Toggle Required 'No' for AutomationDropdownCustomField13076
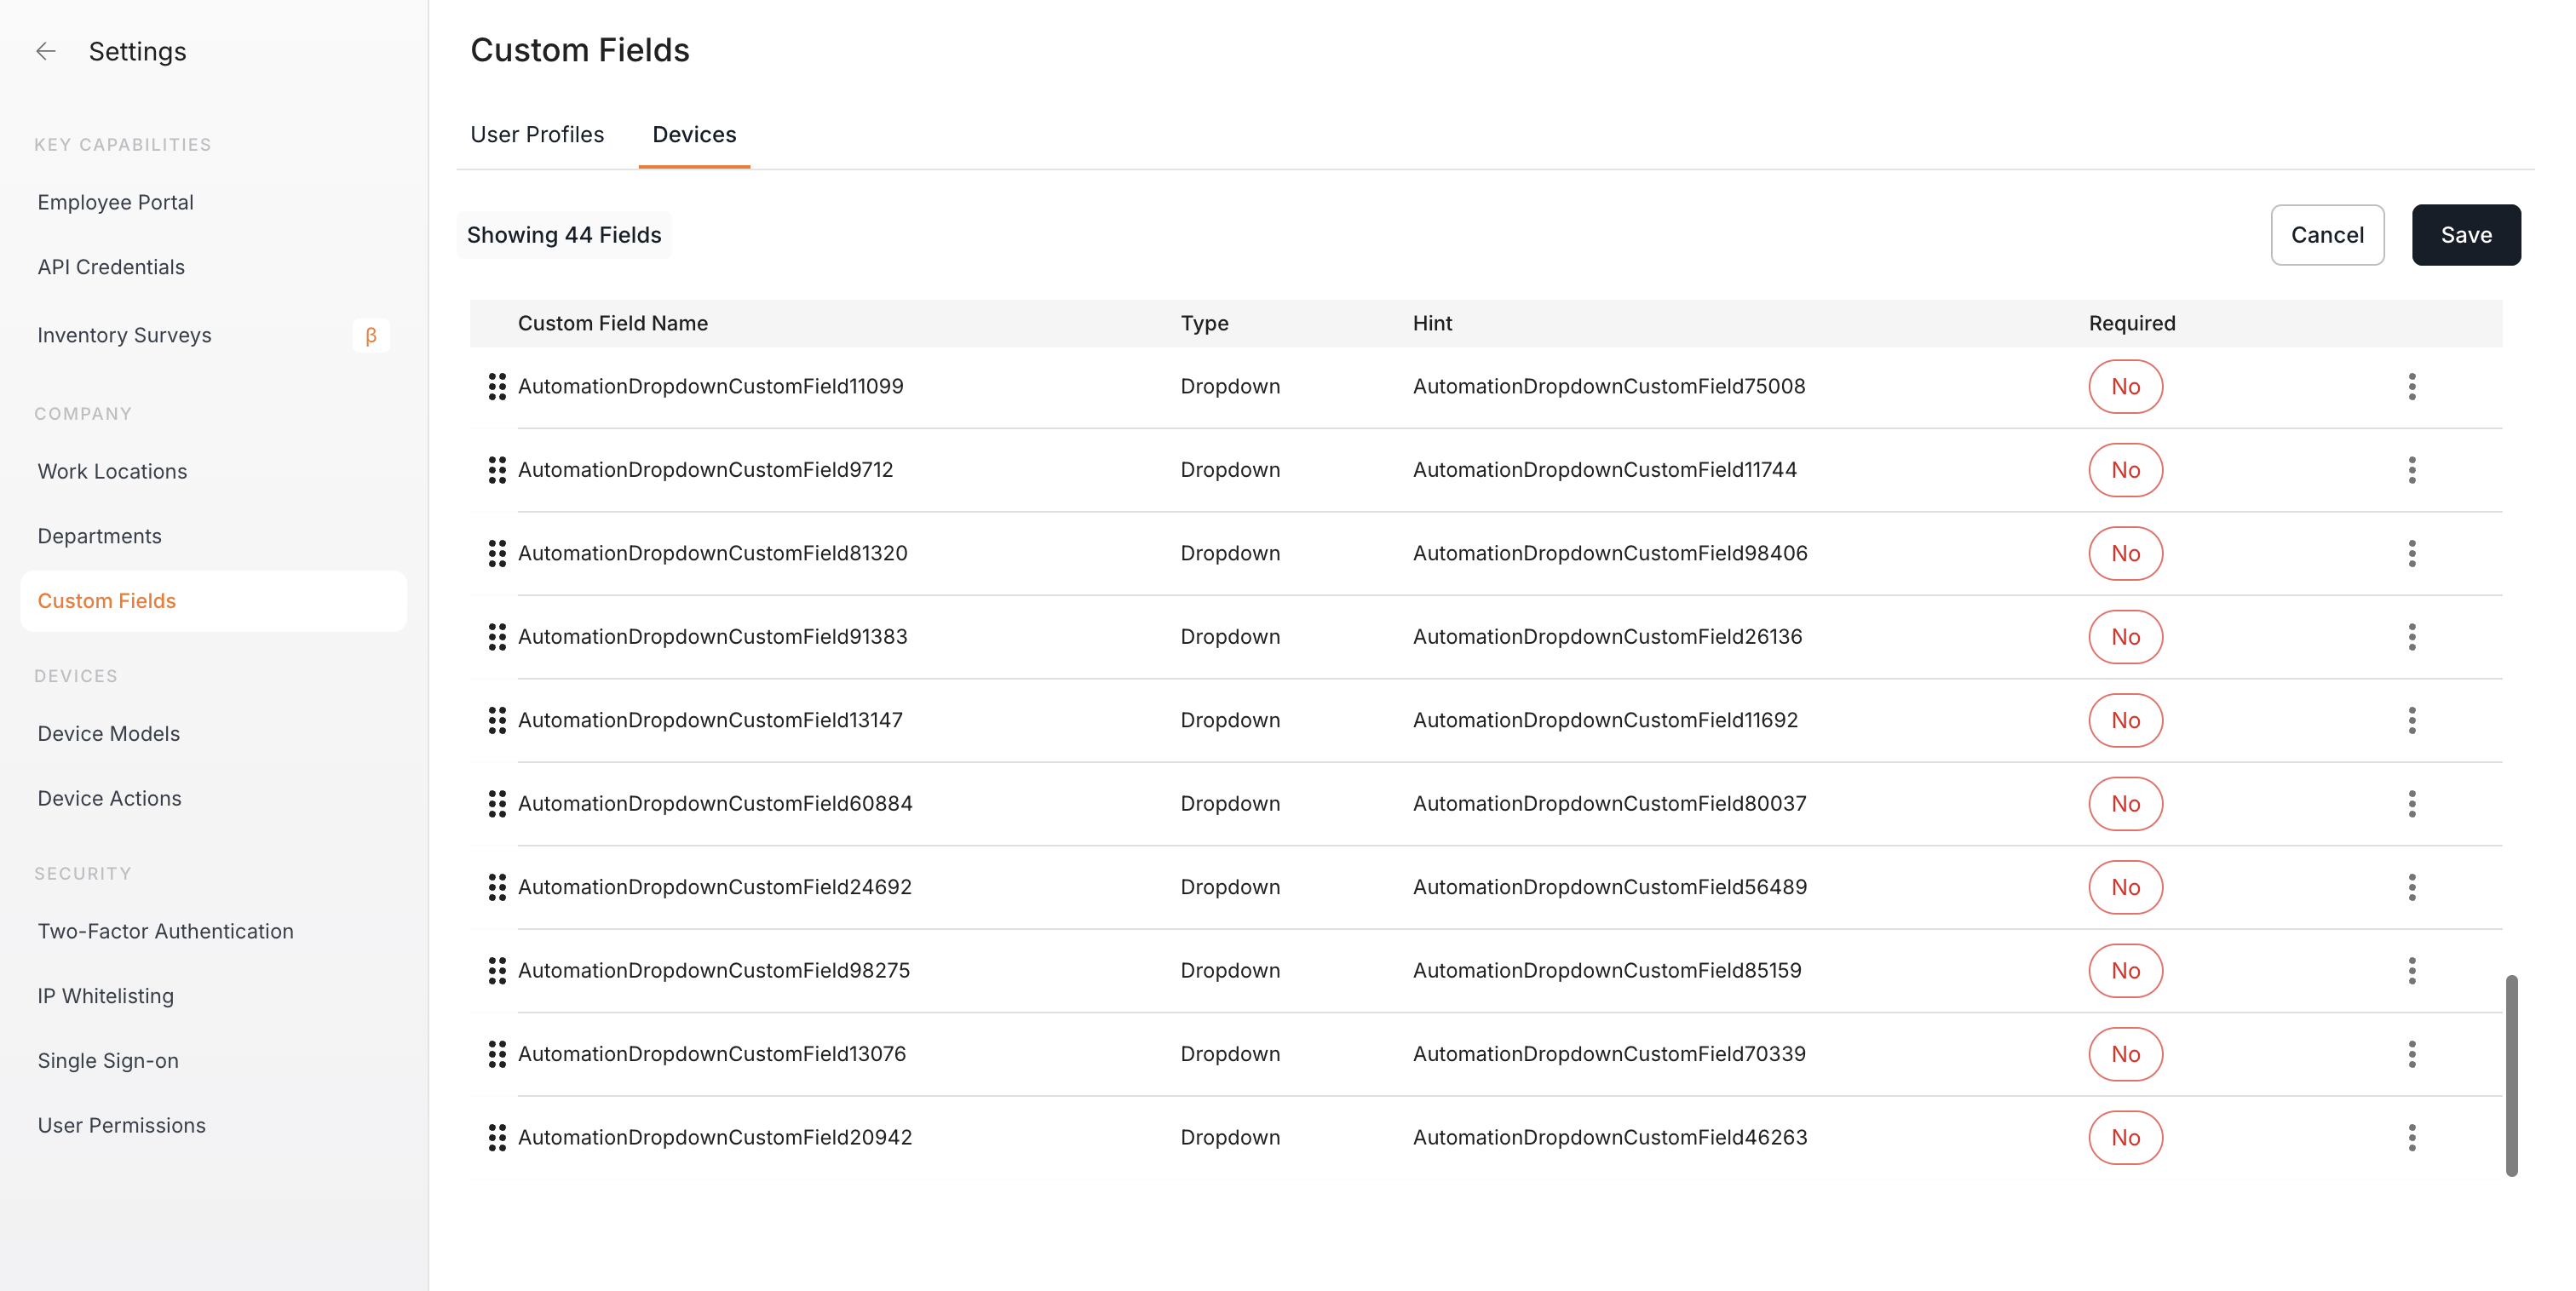2576x1291 pixels. (2125, 1054)
